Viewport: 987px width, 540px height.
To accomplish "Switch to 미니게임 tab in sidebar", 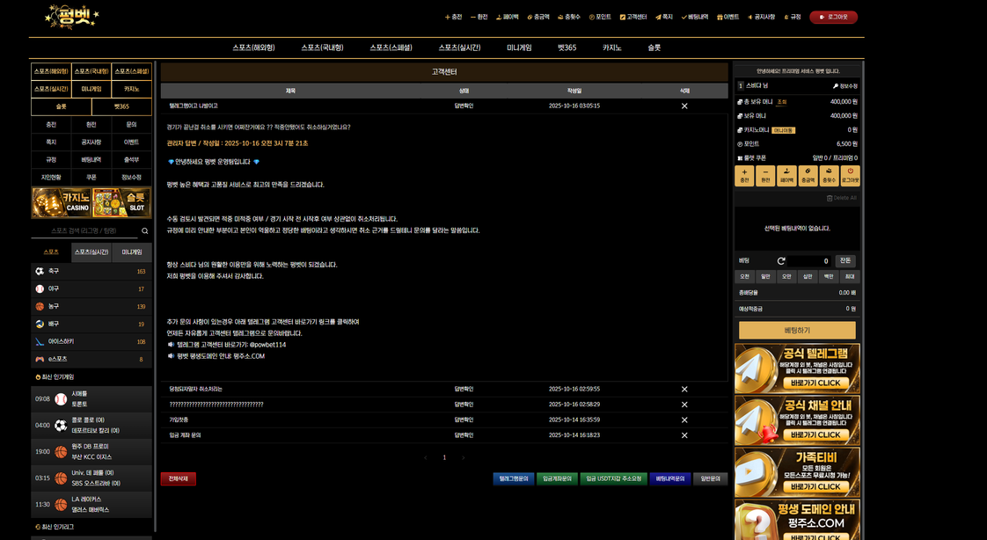I will (x=131, y=252).
